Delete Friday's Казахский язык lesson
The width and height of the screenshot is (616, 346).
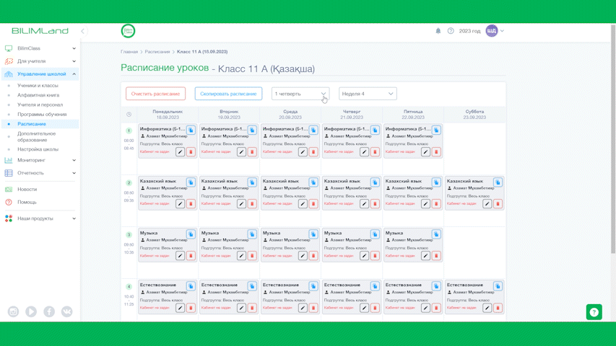436,203
